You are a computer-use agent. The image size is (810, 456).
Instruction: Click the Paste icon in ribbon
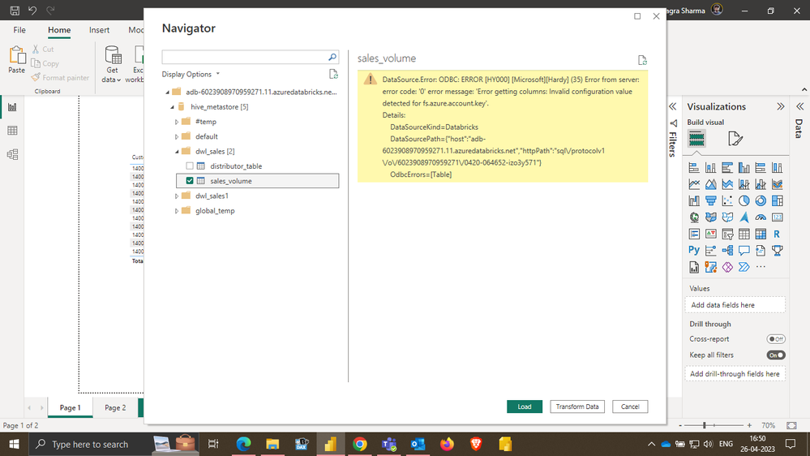(x=16, y=59)
